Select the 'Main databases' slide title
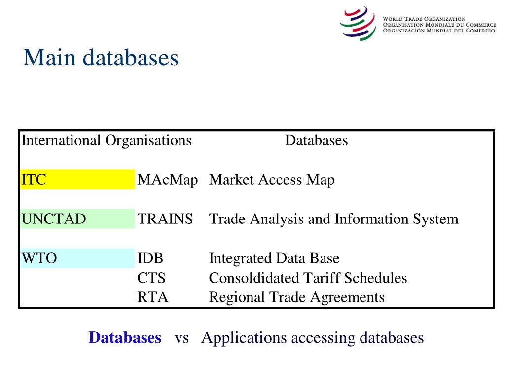Screen dimensions: 505x378 101,58
